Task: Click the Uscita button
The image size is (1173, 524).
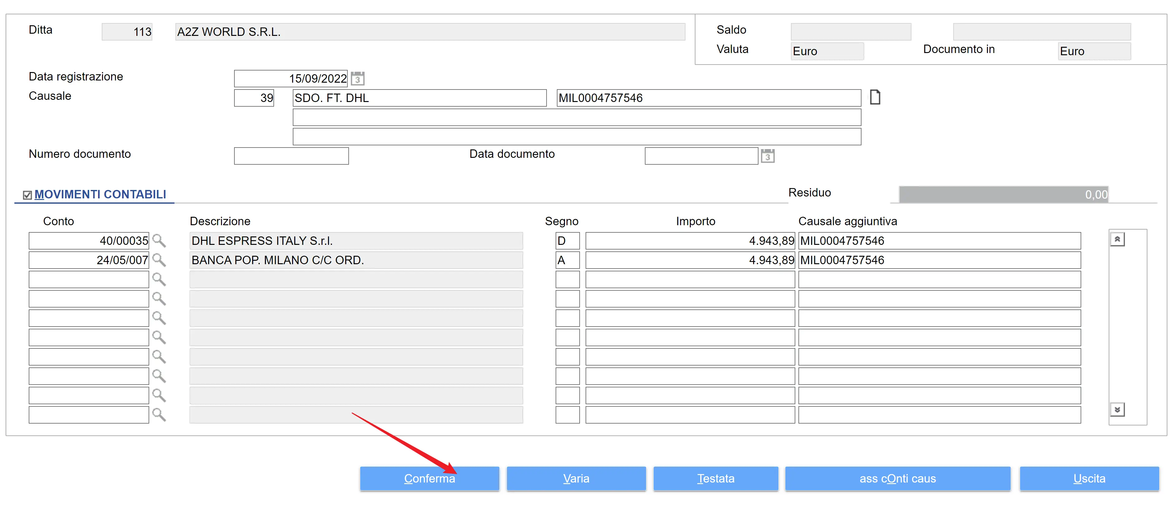Action: 1089,478
